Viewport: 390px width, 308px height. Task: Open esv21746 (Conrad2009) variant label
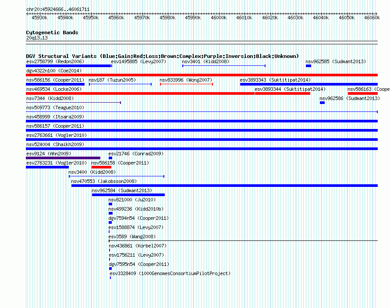[x=136, y=154]
